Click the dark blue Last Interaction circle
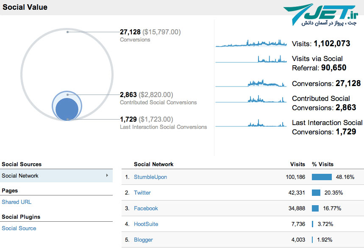 click(67, 109)
